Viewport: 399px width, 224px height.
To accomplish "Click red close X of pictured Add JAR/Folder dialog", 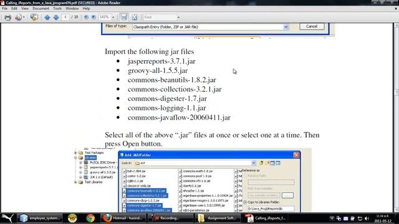I will [x=296, y=155].
